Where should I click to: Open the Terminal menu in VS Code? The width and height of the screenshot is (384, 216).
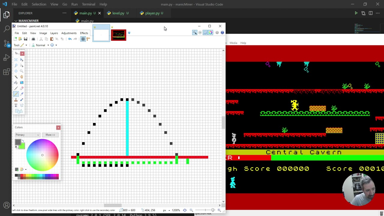[88, 4]
